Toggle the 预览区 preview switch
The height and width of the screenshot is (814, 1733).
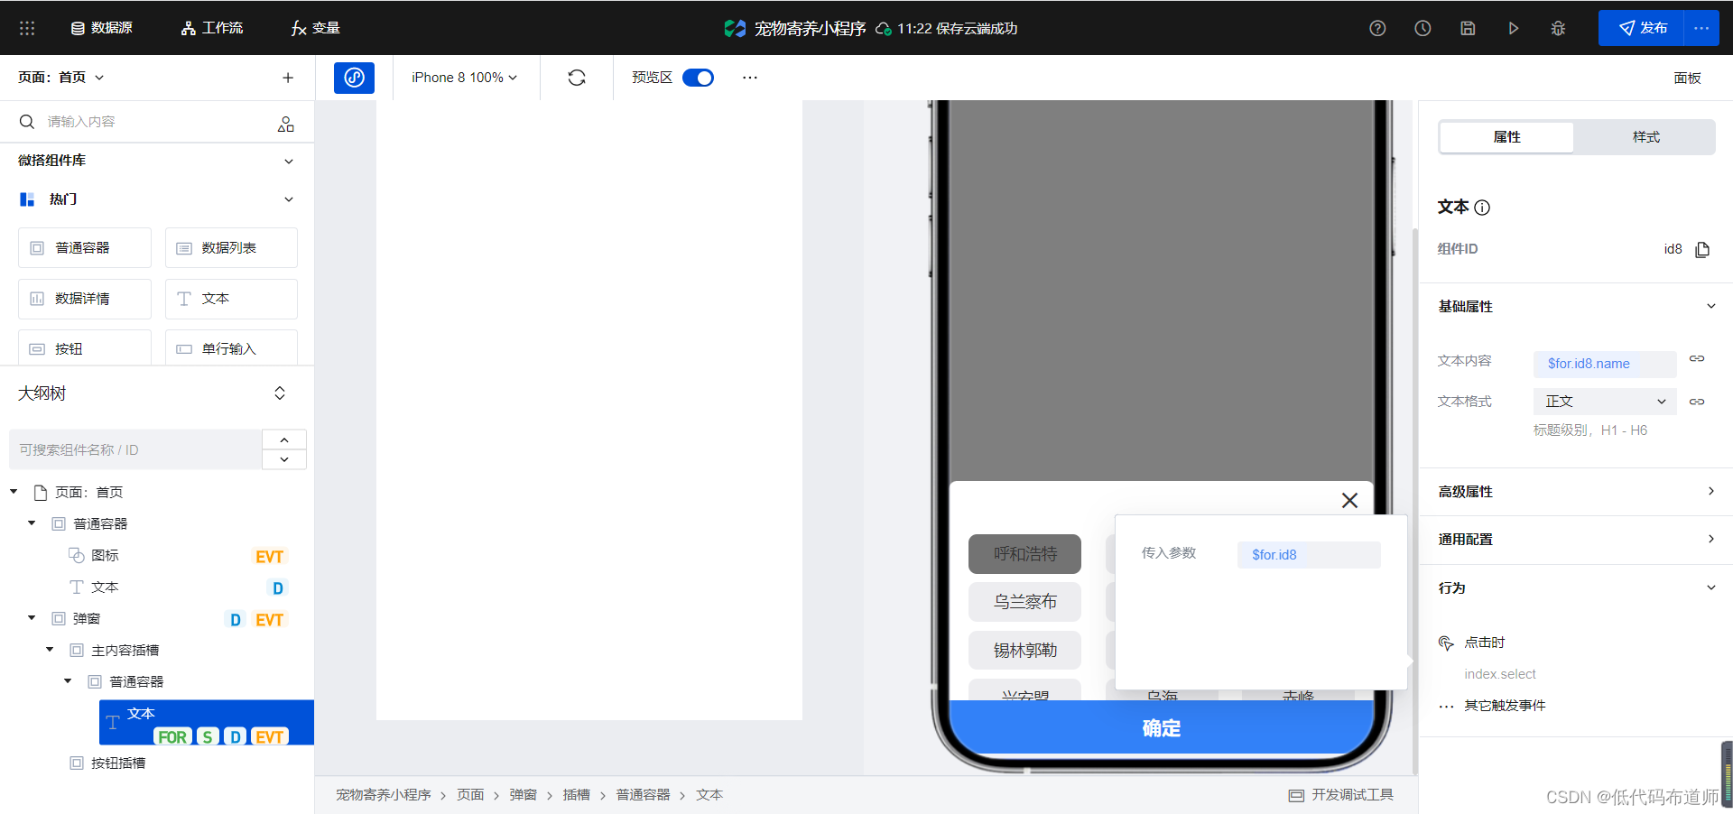698,78
